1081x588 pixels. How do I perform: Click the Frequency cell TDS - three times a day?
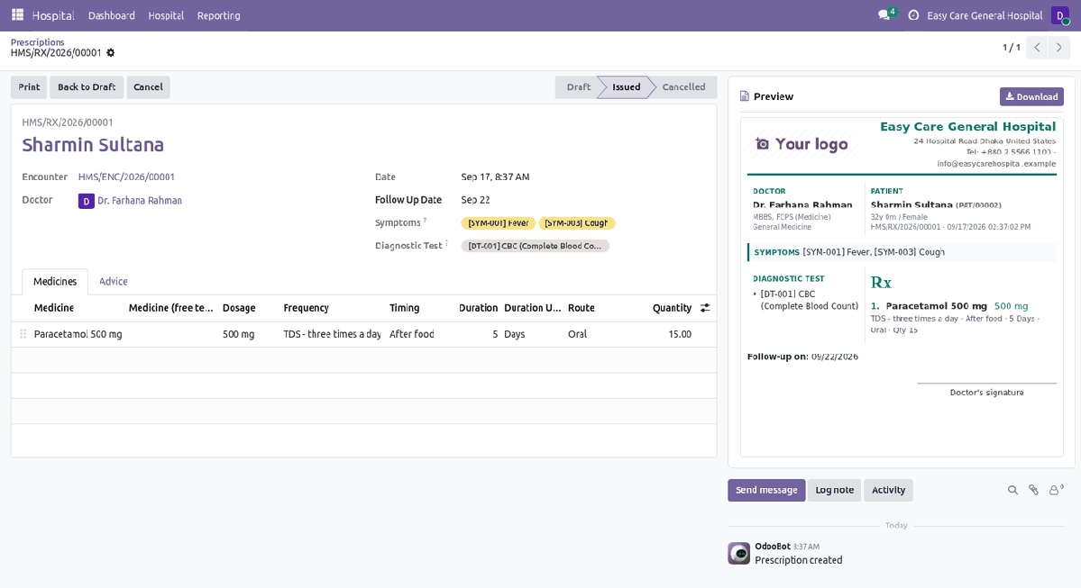[x=333, y=334]
